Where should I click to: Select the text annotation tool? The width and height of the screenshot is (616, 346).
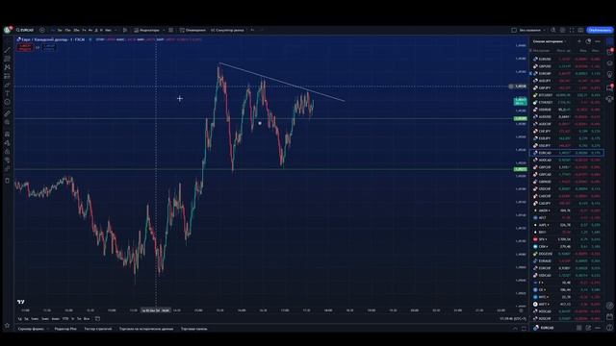7,93
